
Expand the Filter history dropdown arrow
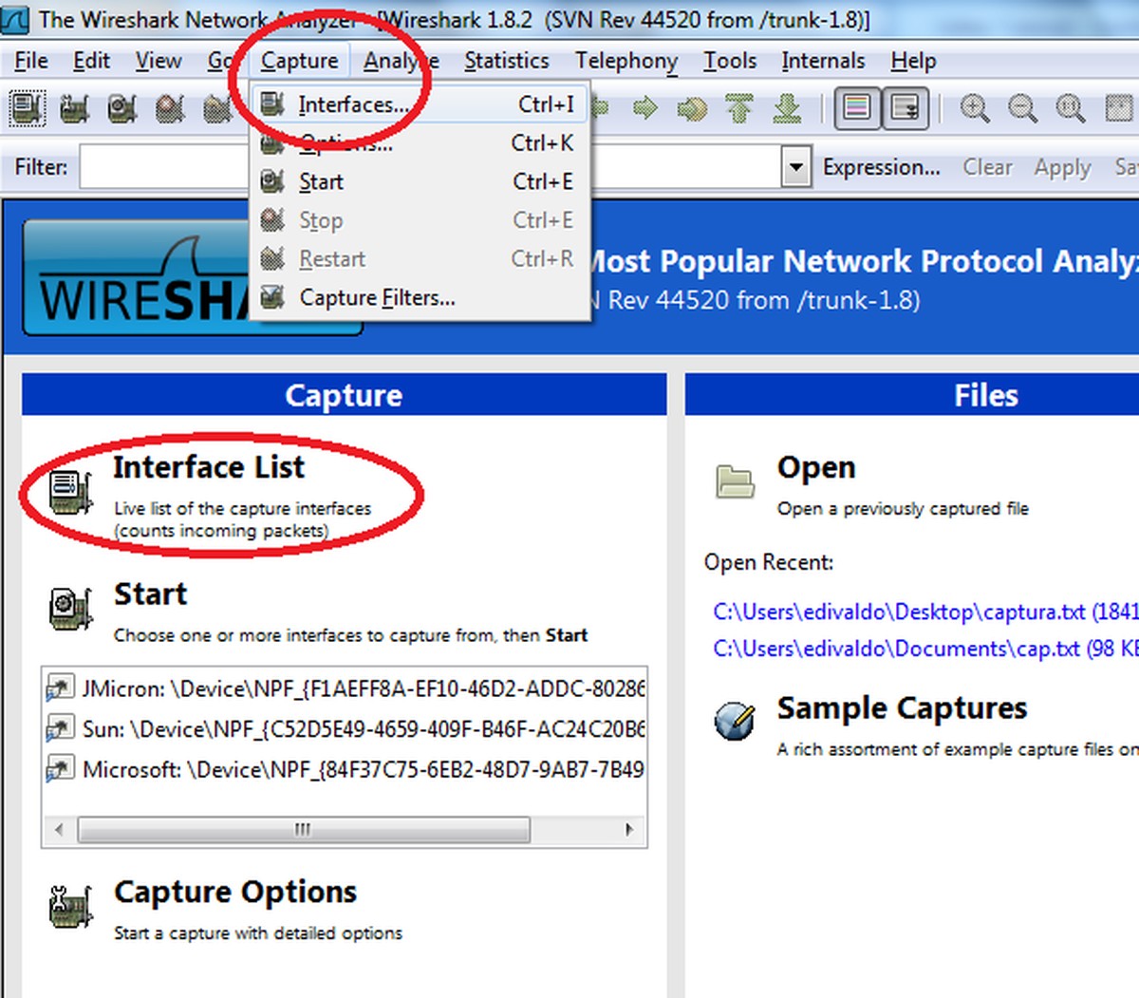tap(796, 168)
